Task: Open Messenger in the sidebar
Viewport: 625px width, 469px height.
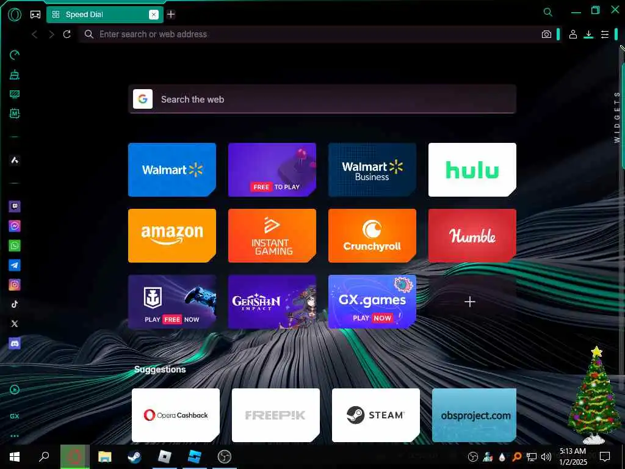Action: pyautogui.click(x=15, y=226)
